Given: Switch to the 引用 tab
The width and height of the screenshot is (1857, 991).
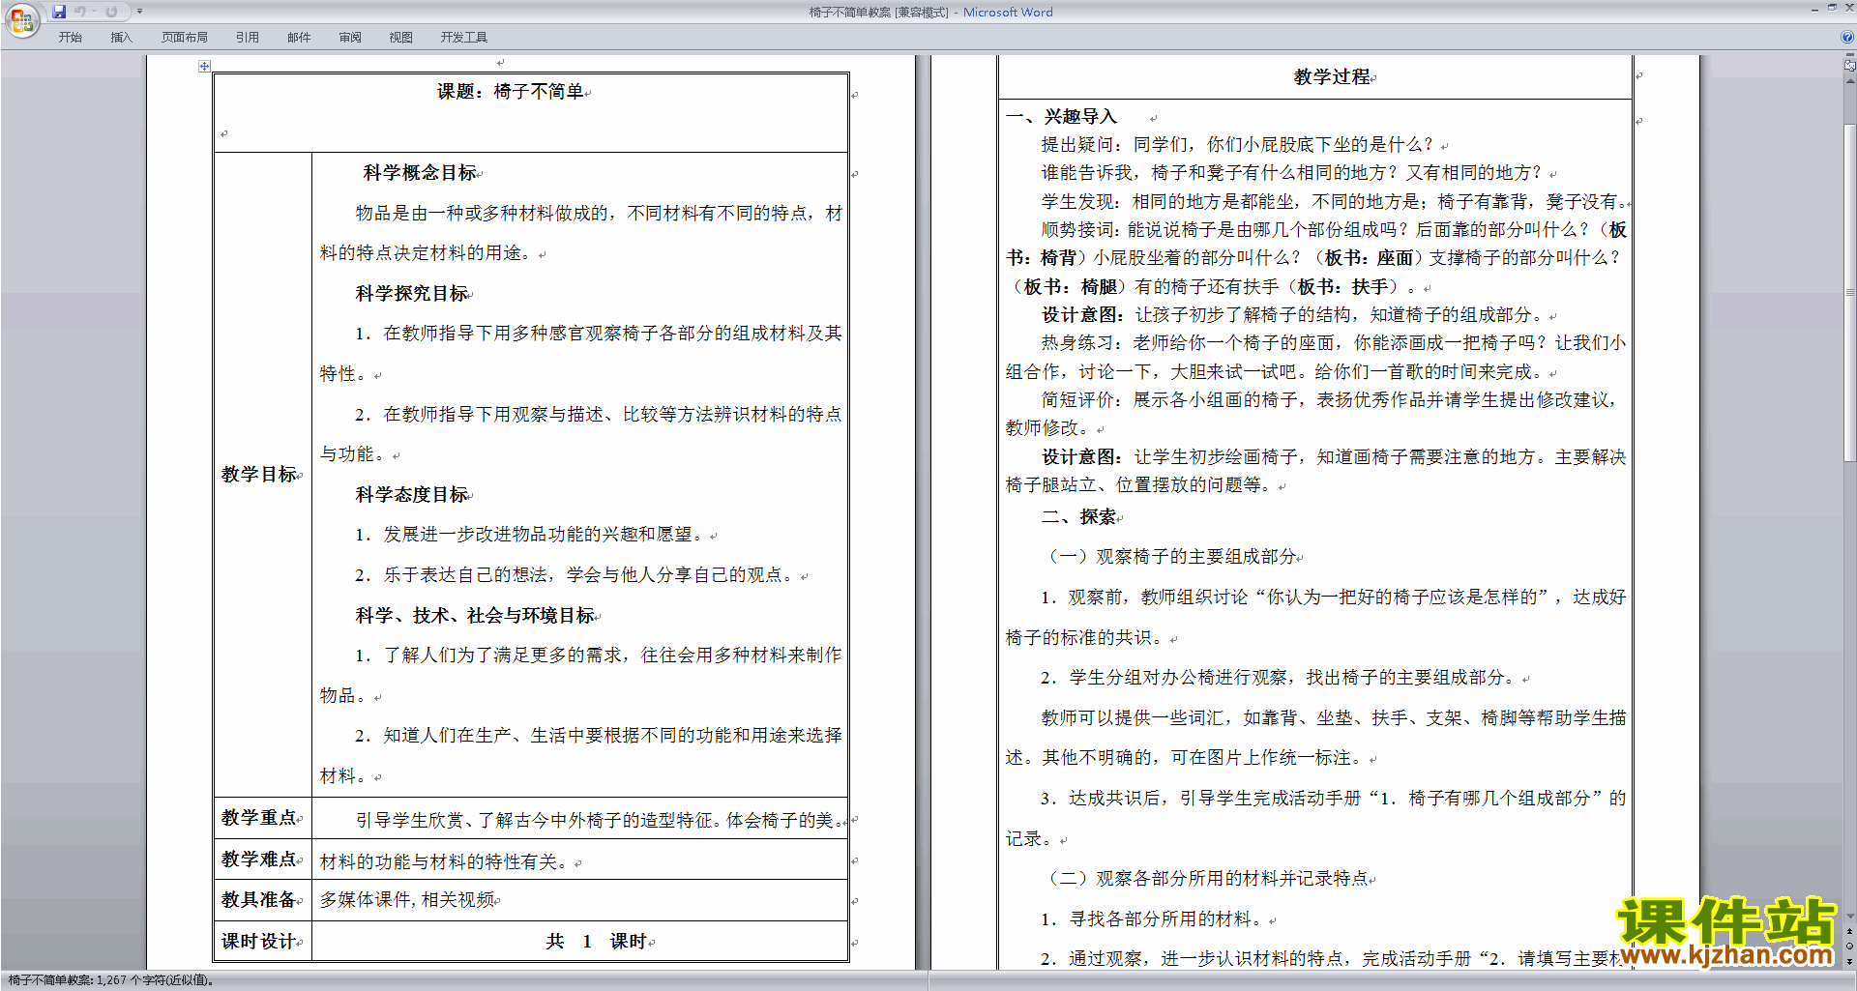Looking at the screenshot, I should pyautogui.click(x=248, y=38).
